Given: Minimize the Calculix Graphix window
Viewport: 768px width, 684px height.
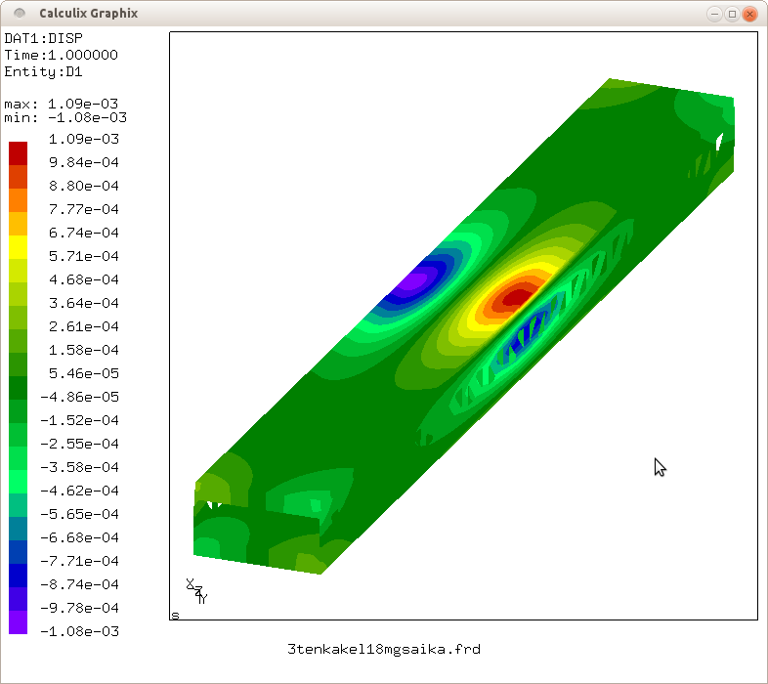Looking at the screenshot, I should [714, 14].
